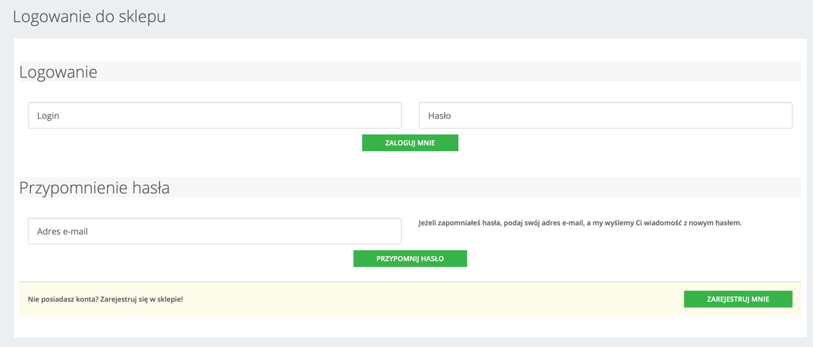Open registration via ZAREJESTRUJ MNIE button
813x347 pixels.
pos(738,299)
